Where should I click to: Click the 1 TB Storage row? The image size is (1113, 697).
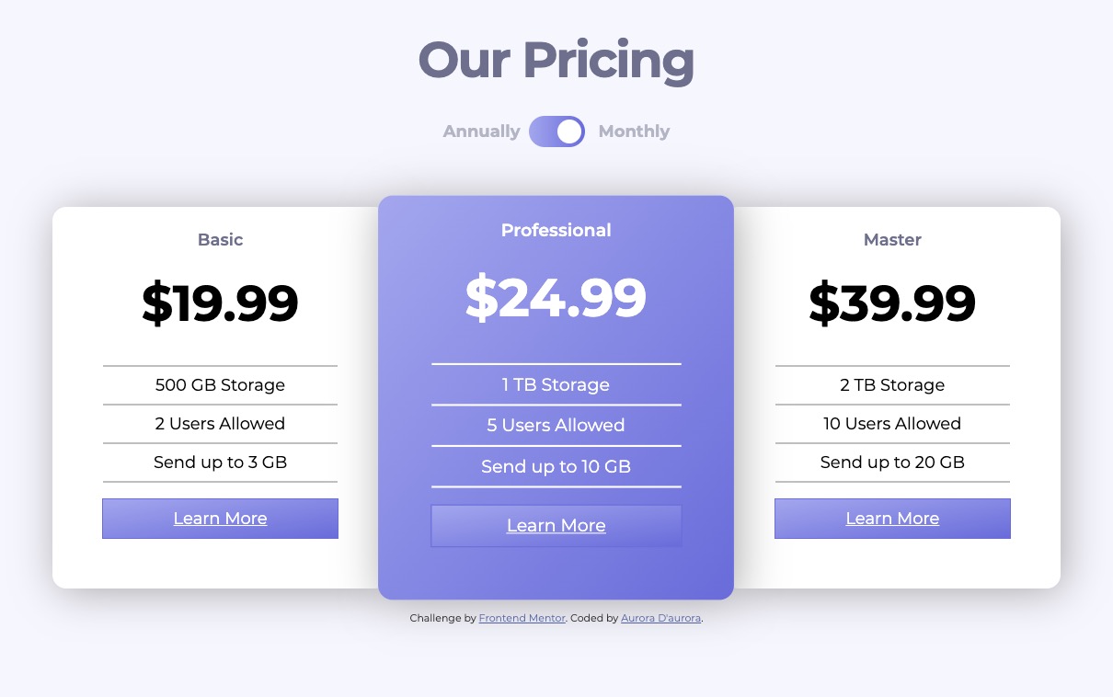[556, 384]
